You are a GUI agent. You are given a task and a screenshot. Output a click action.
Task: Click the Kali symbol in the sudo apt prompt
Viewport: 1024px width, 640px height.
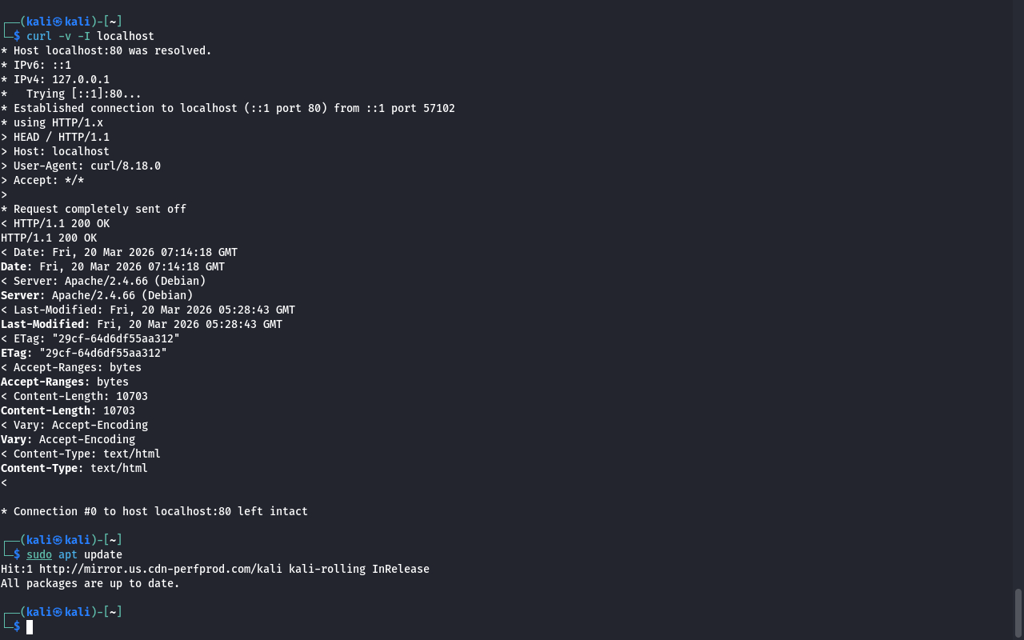pos(58,540)
